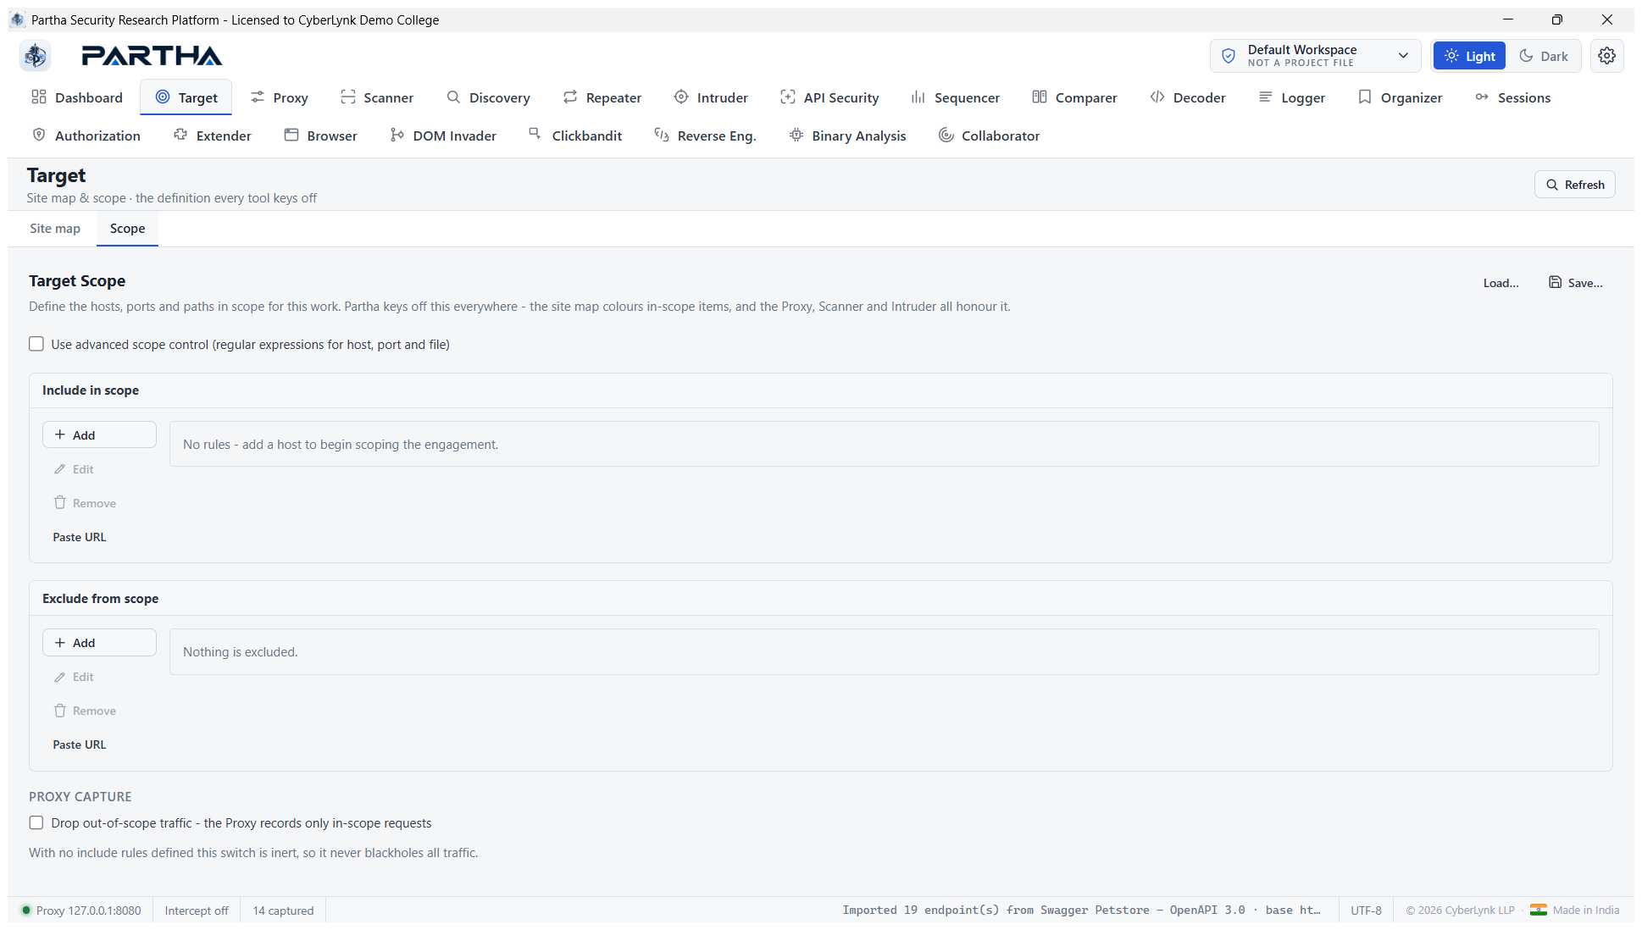The width and height of the screenshot is (1642, 930).
Task: Click the Clickbandit pointer icon
Action: pos(535,134)
